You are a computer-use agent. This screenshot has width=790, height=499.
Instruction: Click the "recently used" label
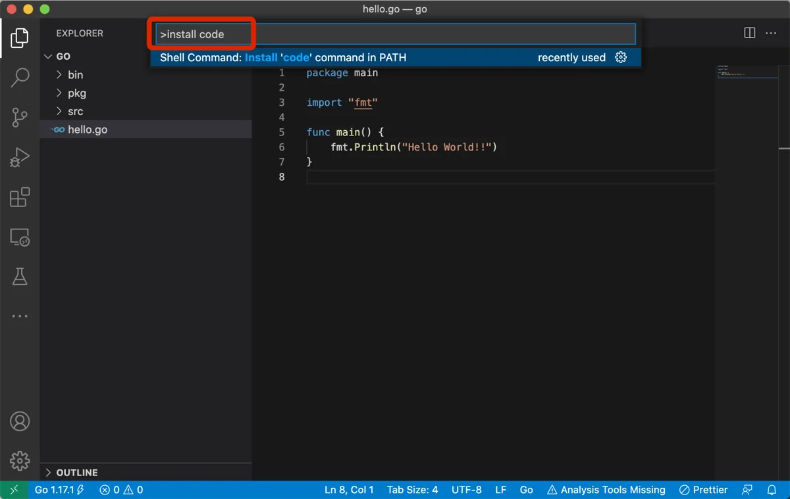(571, 58)
